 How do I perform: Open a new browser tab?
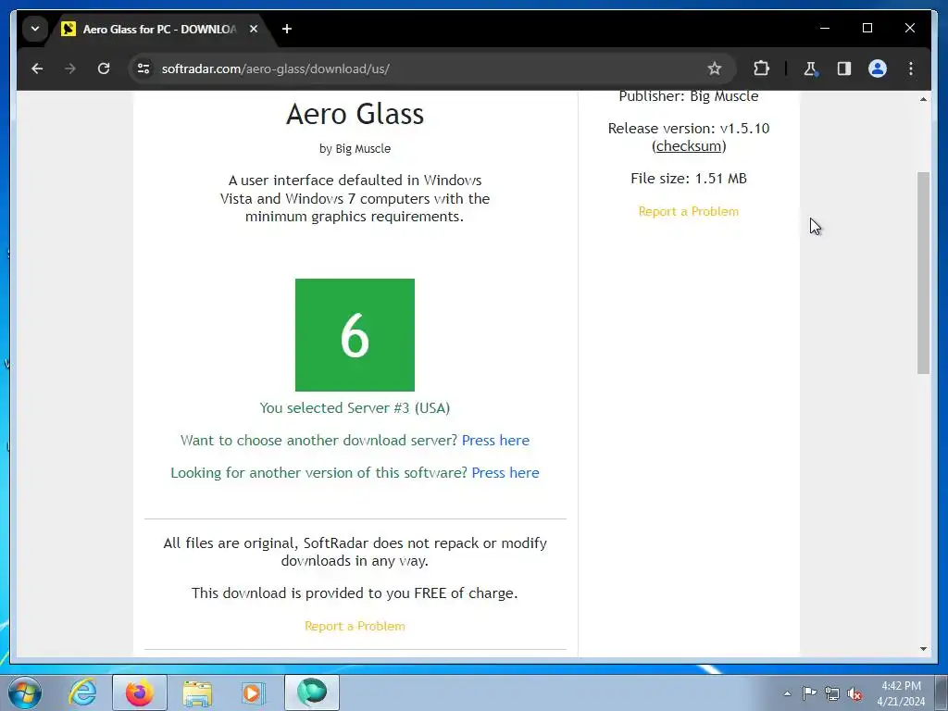pyautogui.click(x=287, y=29)
